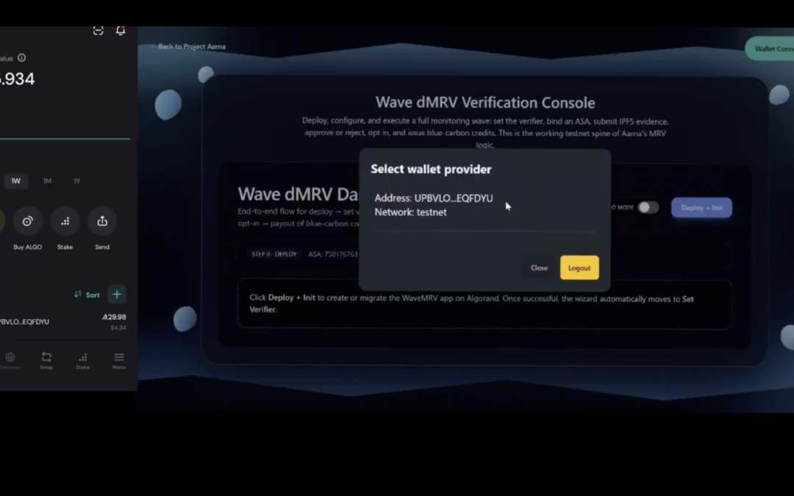Screen dimensions: 794x496
Task: Close the wallet provider dialog
Action: 539,268
